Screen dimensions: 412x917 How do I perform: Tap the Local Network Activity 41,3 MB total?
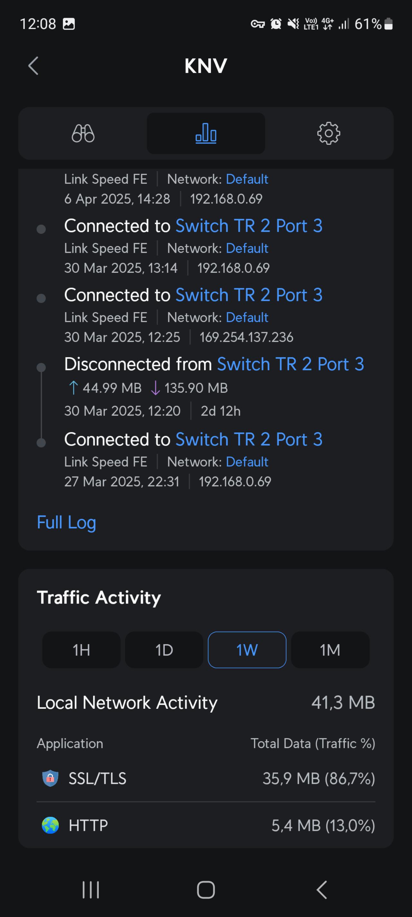pyautogui.click(x=343, y=703)
